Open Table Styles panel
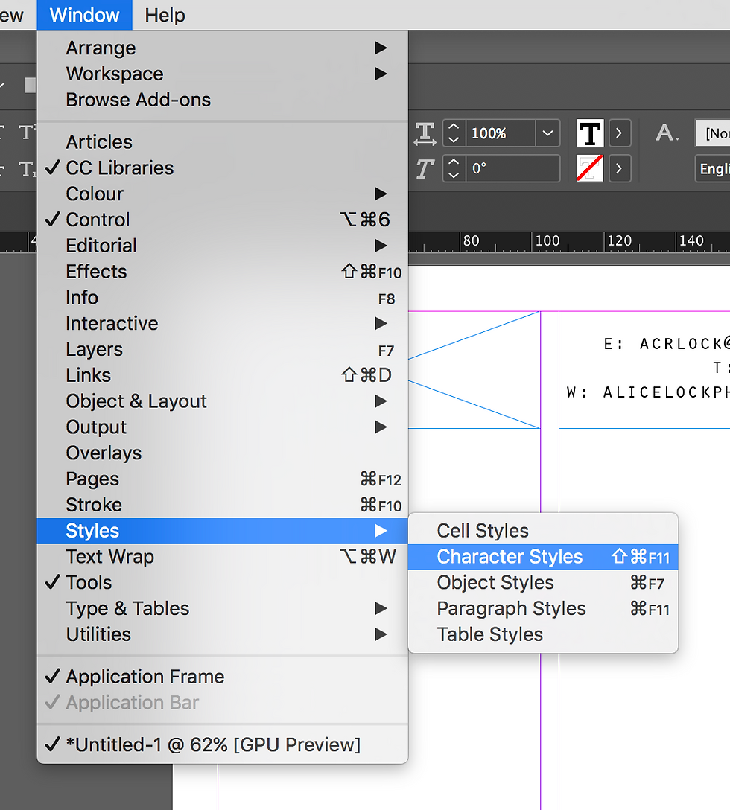The image size is (730, 810). [x=543, y=634]
